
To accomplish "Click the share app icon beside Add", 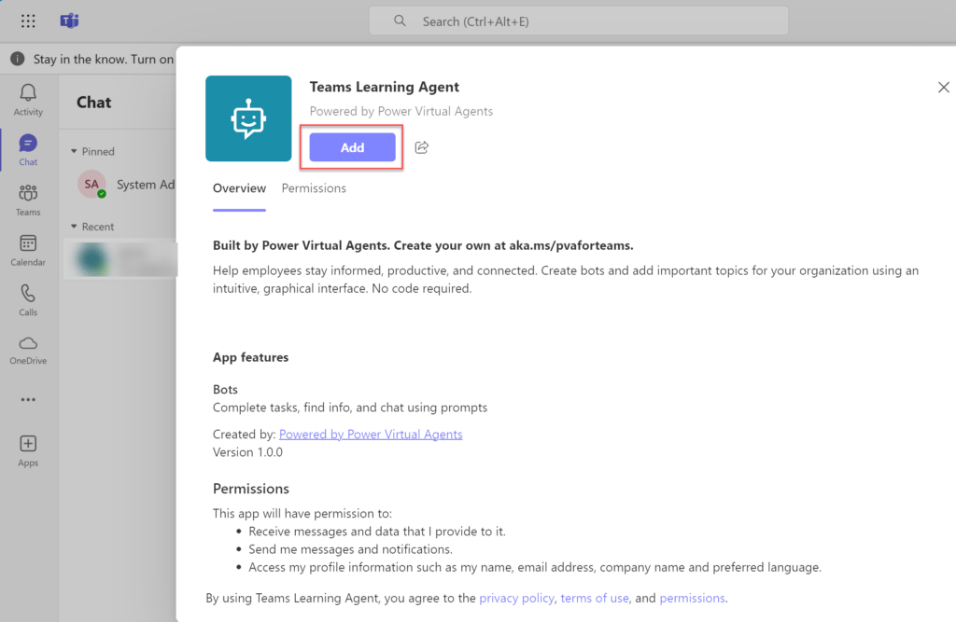I will point(421,147).
